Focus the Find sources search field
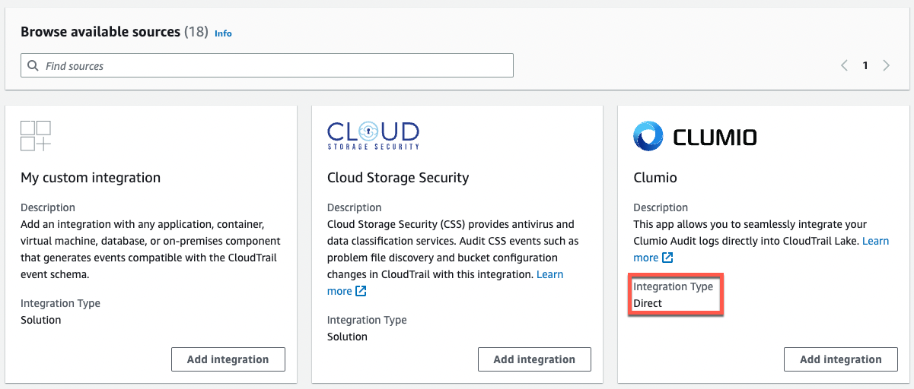This screenshot has height=389, width=914. (x=274, y=66)
